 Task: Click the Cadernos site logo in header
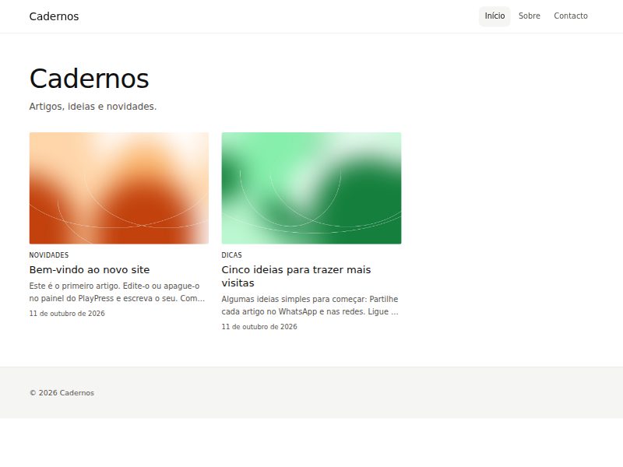click(54, 16)
